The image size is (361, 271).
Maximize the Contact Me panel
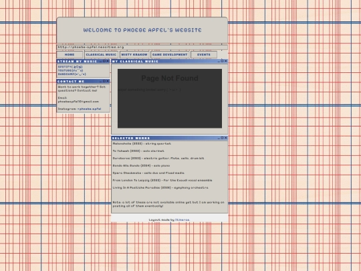click(x=104, y=81)
